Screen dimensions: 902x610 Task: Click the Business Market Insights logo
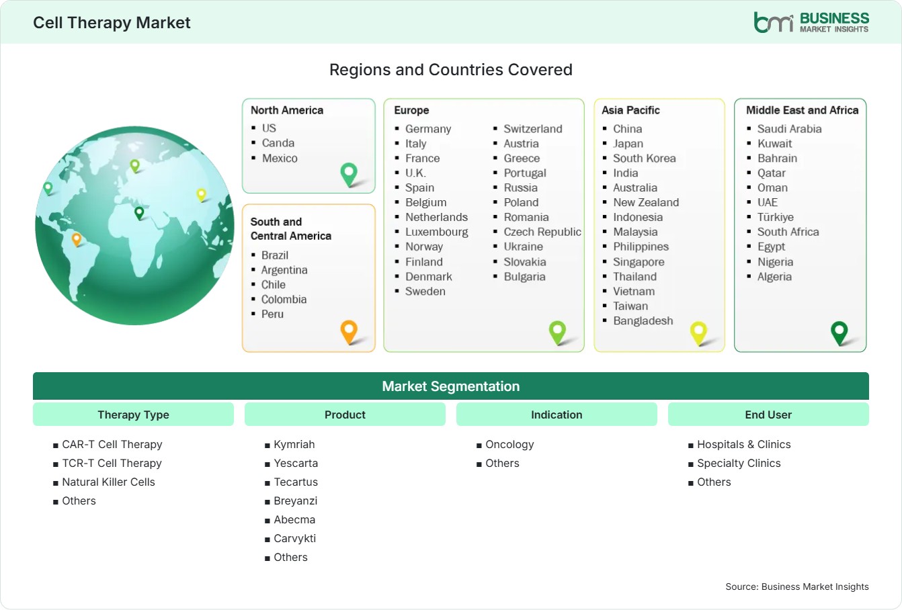click(811, 22)
